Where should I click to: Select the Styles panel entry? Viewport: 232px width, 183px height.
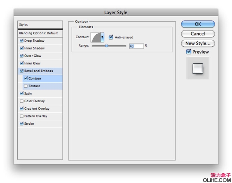pyautogui.click(x=40, y=25)
